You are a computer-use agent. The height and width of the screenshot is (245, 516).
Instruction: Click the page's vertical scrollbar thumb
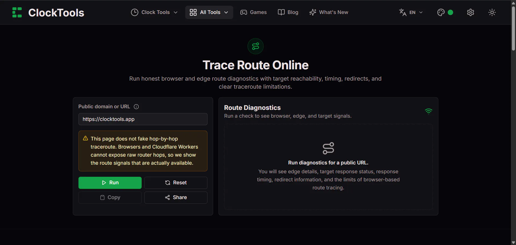coord(513,28)
